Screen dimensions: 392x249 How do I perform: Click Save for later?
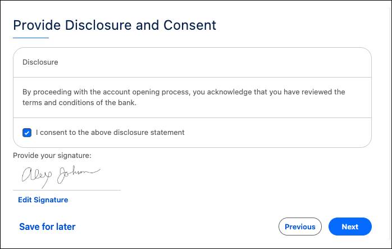pyautogui.click(x=47, y=227)
